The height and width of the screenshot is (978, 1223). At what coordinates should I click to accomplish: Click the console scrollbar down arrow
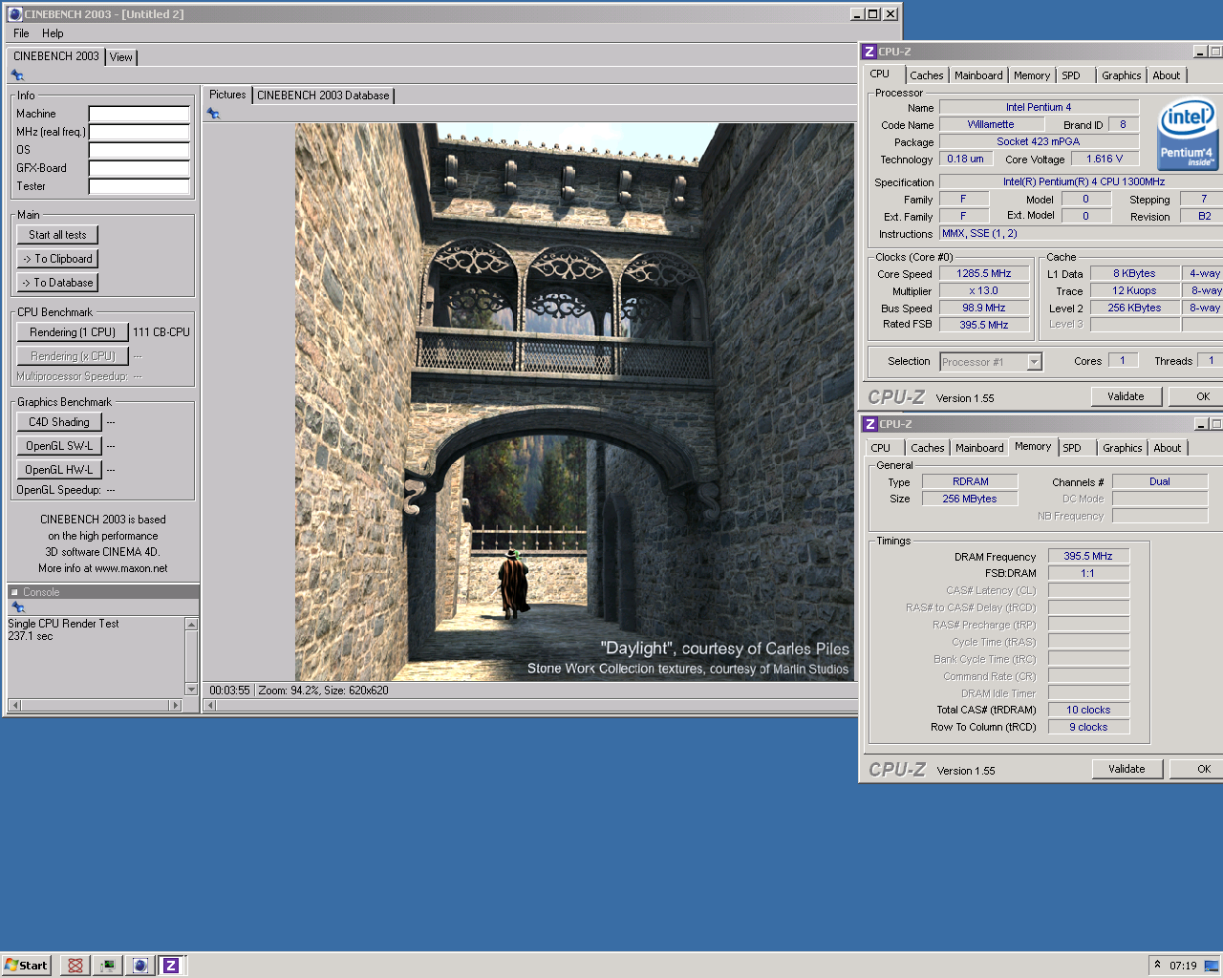pyautogui.click(x=191, y=690)
